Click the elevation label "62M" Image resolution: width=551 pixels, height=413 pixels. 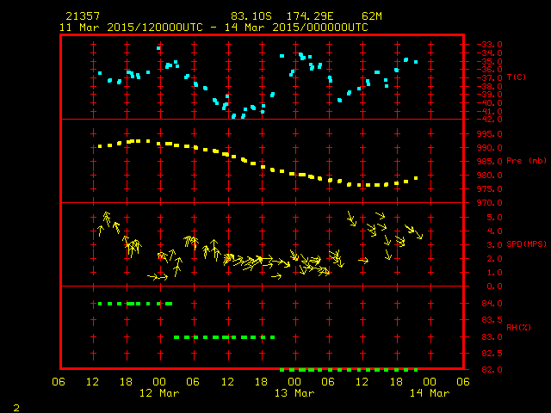(372, 16)
